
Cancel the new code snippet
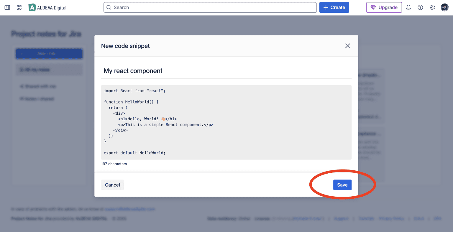[112, 185]
